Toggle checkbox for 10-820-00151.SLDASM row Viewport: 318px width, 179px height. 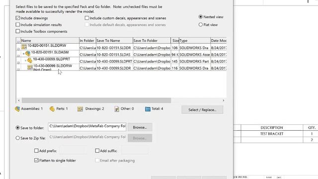coord(18,55)
